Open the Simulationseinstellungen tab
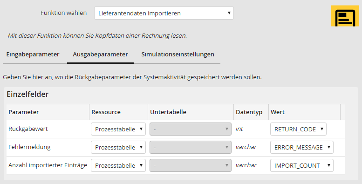362x184 pixels. click(178, 54)
